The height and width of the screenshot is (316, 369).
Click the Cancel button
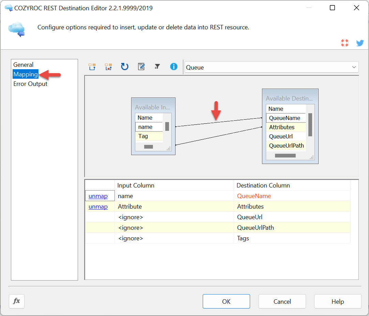[282, 301]
